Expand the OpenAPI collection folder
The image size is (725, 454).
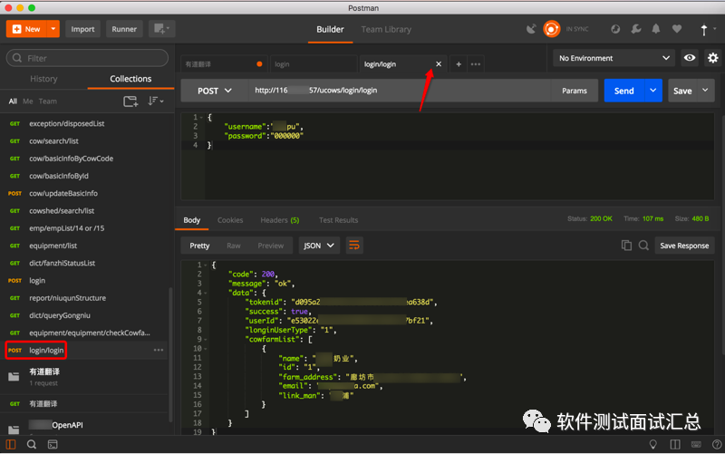14,430
